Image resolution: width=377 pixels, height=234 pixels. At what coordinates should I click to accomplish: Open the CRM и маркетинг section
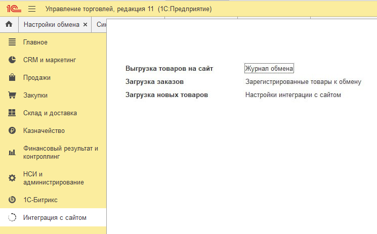50,60
